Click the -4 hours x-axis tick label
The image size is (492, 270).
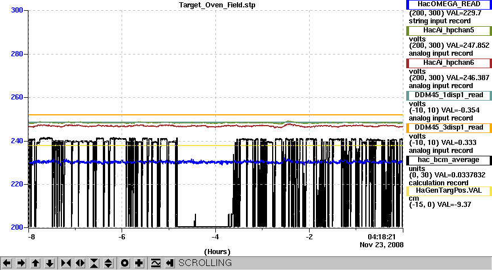[x=215, y=236]
